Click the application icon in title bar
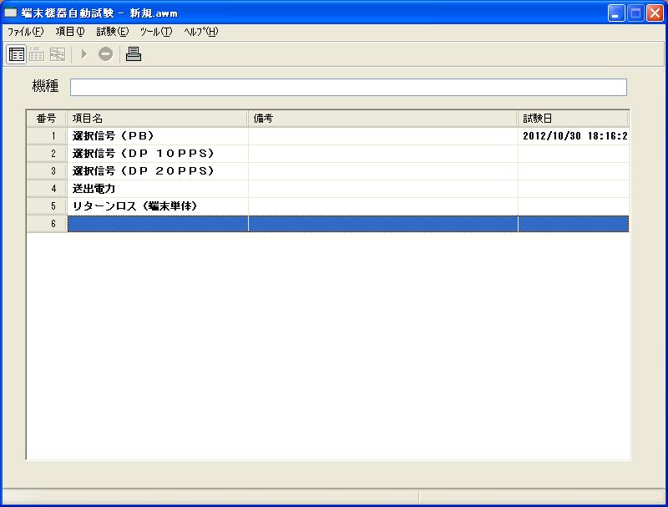 11,13
